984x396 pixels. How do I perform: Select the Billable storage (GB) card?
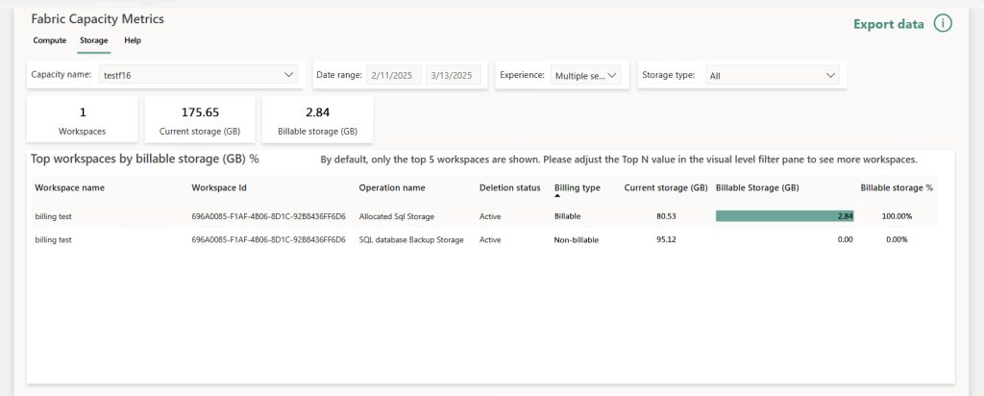point(317,120)
